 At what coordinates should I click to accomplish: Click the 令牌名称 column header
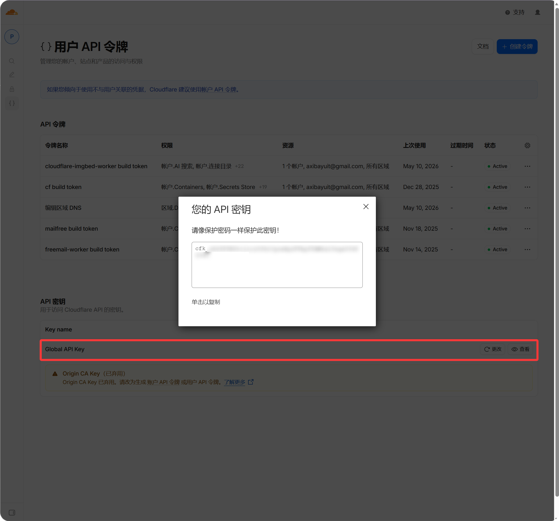point(56,145)
